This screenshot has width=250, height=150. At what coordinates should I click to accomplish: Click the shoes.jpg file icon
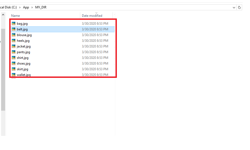pos(14,63)
